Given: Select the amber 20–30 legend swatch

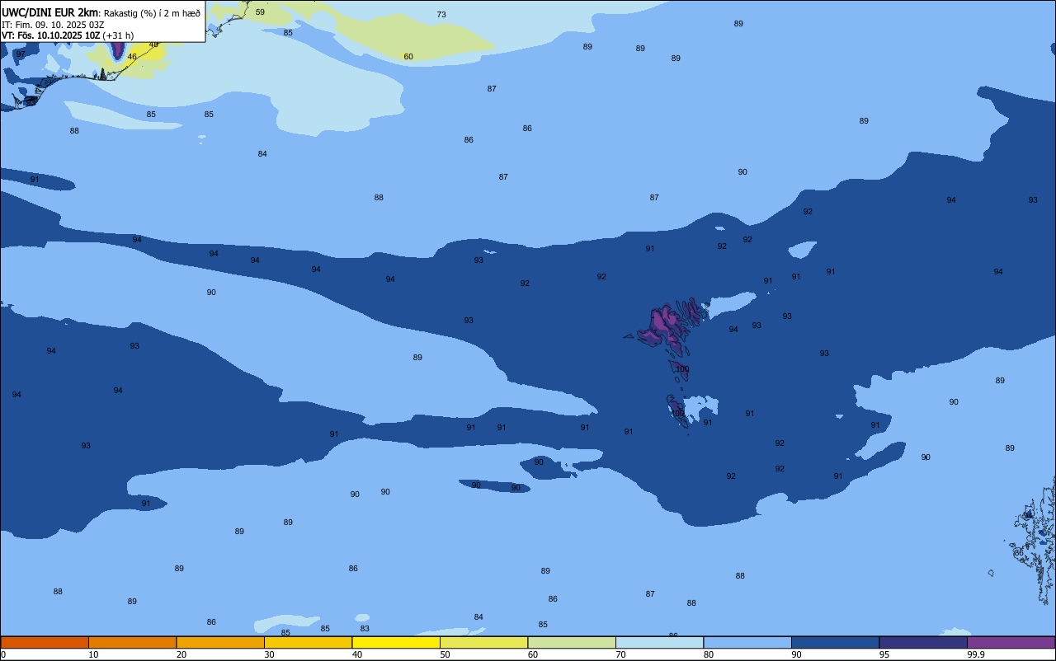Looking at the screenshot, I should (220, 642).
